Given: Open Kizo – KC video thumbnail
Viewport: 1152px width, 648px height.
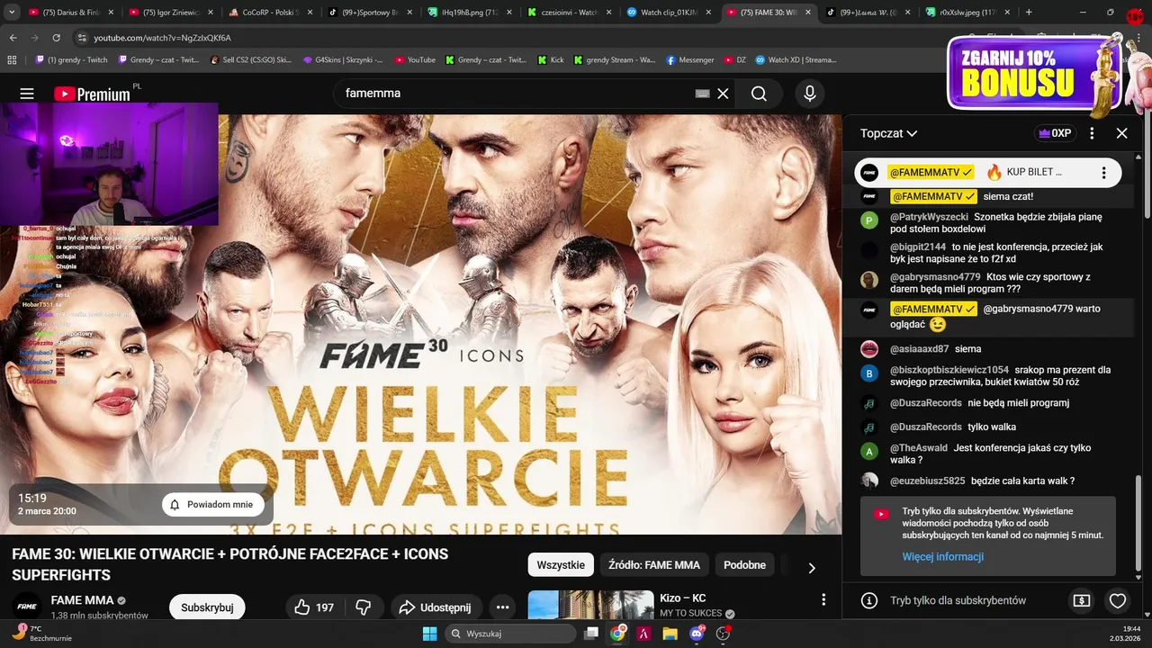Looking at the screenshot, I should pos(590,605).
